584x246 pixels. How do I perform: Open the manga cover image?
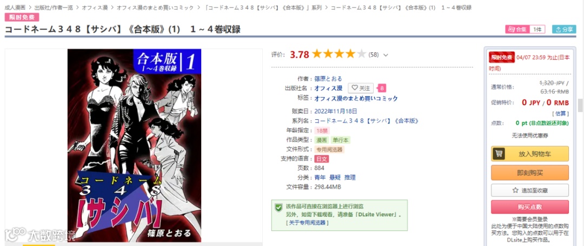(x=135, y=145)
